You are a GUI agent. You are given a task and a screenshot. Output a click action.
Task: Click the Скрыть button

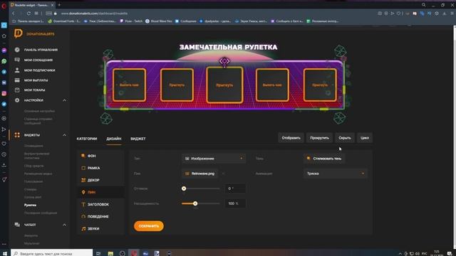(x=345, y=138)
